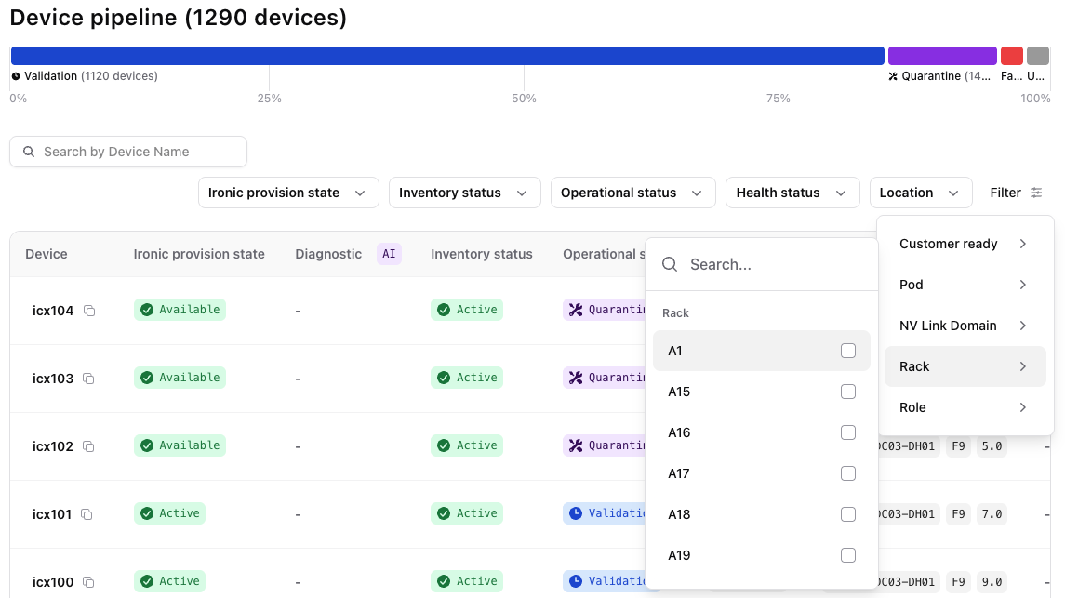Click the Quarantine legend tools icon
This screenshot has height=598, width=1065.
coord(893,76)
